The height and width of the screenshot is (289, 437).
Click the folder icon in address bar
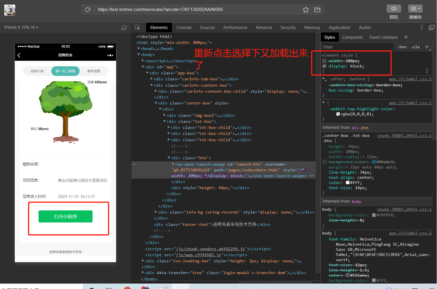click(x=317, y=10)
